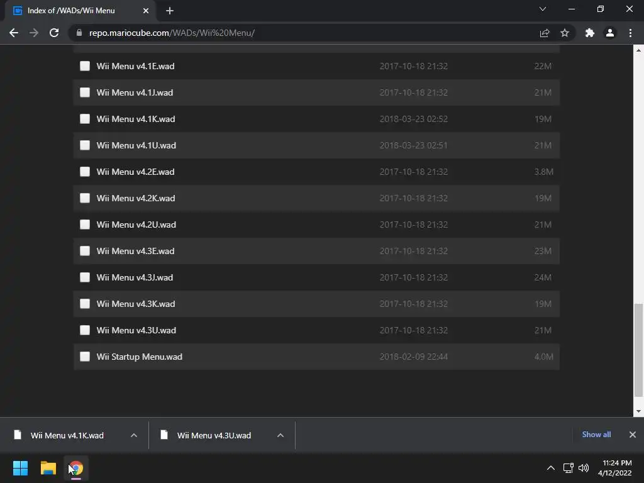Click Show all downloads
The image size is (644, 483).
pyautogui.click(x=596, y=435)
